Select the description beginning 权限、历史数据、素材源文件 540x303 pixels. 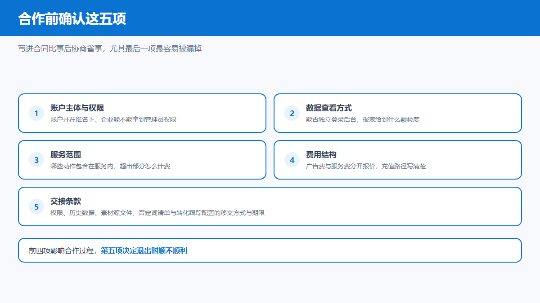click(157, 213)
